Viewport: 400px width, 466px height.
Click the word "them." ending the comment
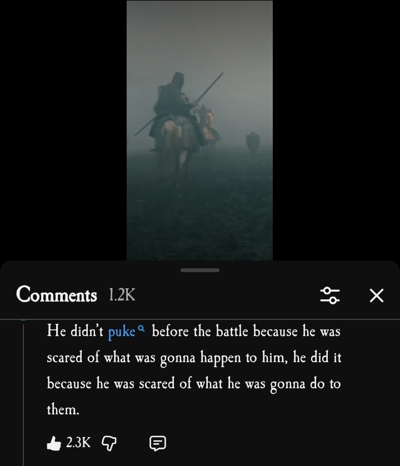click(x=63, y=409)
